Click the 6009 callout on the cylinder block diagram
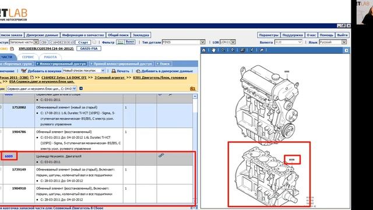The width and height of the screenshot is (373, 210). [291, 159]
